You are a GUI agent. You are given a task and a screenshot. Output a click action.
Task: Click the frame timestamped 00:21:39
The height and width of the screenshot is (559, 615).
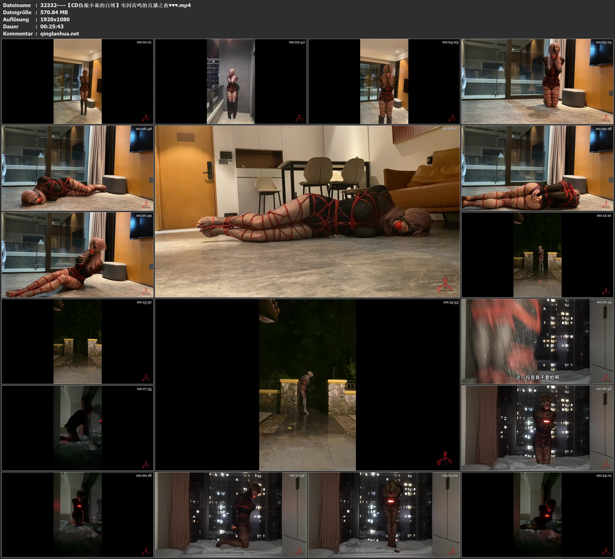[231, 514]
